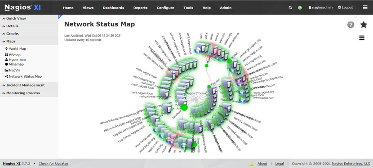This screenshot has width=373, height=168.
Task: Click the warning triangle icon in footer
Action: click(251, 164)
